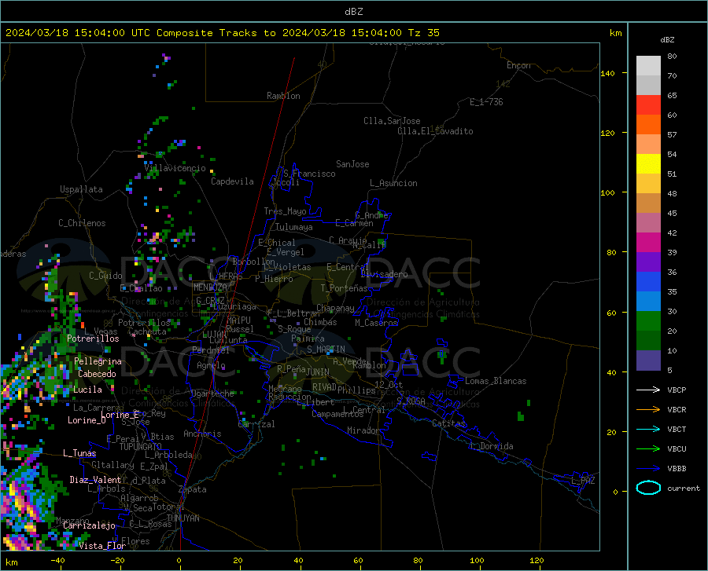The width and height of the screenshot is (708, 571).
Task: Click the 'Chapanay' map label
Action: [335, 308]
